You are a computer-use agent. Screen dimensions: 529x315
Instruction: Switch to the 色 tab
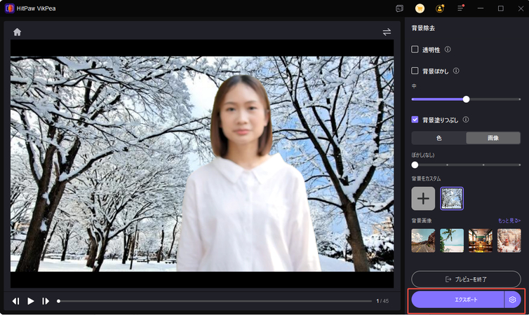click(x=439, y=138)
